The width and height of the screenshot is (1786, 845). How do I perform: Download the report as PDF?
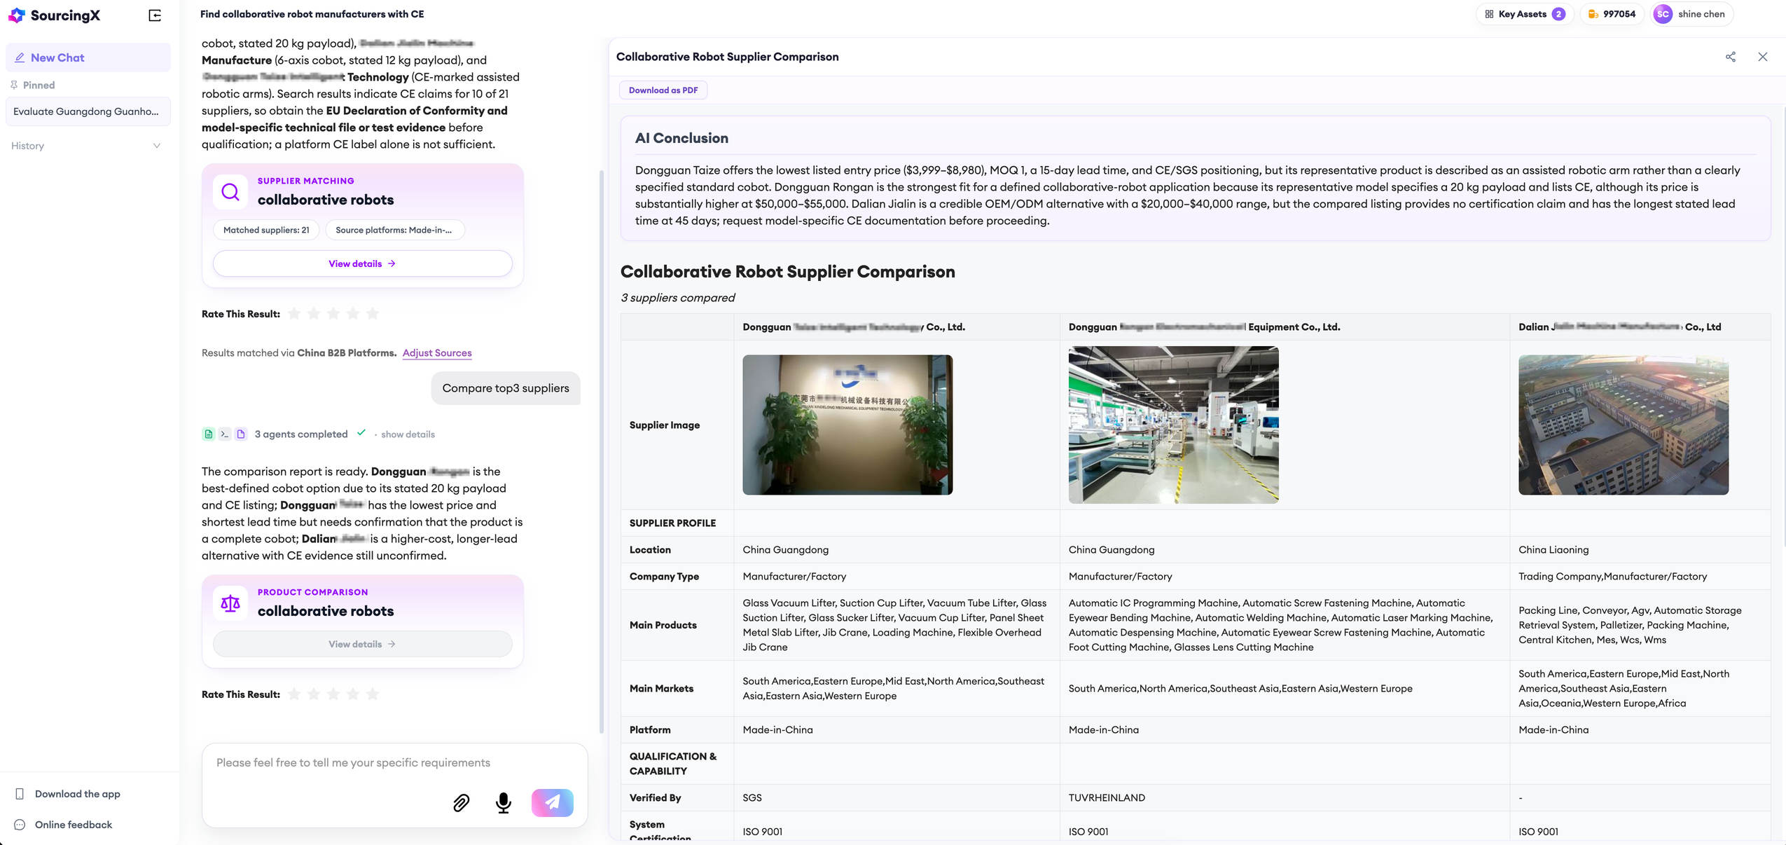tap(663, 90)
